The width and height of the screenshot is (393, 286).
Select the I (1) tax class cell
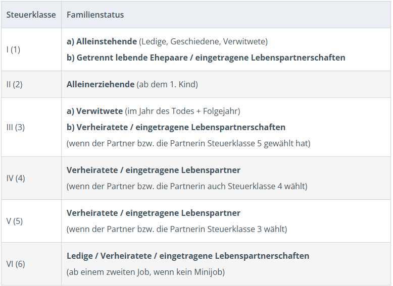pyautogui.click(x=13, y=49)
